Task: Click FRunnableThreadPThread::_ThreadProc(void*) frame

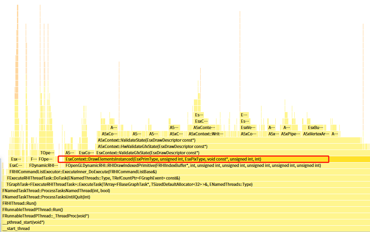Action: 186,216
